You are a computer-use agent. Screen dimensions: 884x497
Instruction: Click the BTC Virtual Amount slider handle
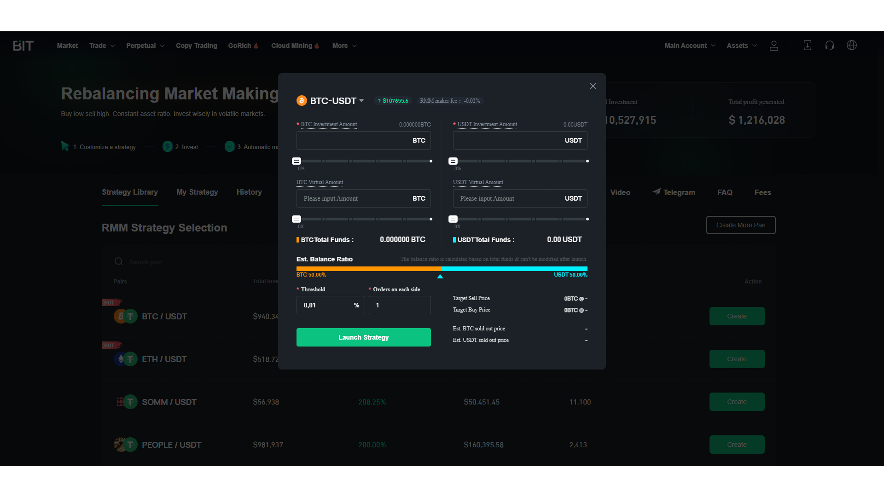[x=297, y=219]
